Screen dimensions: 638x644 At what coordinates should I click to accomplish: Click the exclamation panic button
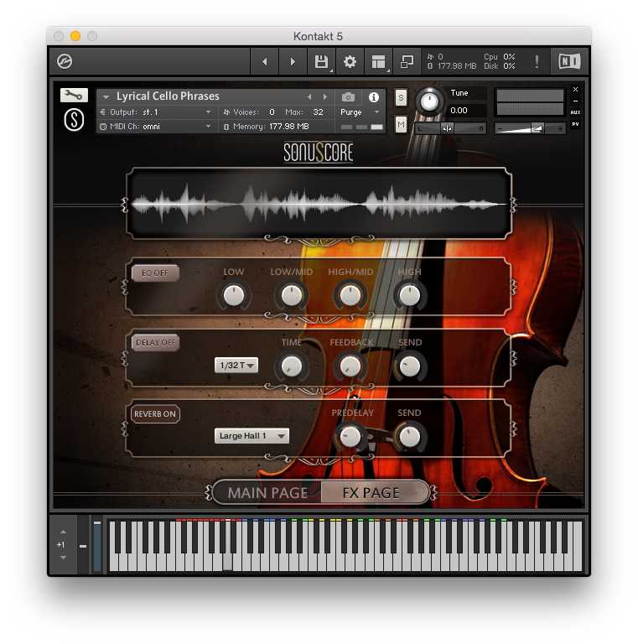pyautogui.click(x=537, y=61)
